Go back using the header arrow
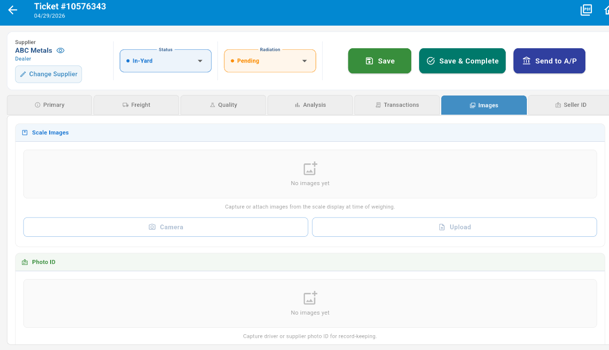 13,10
